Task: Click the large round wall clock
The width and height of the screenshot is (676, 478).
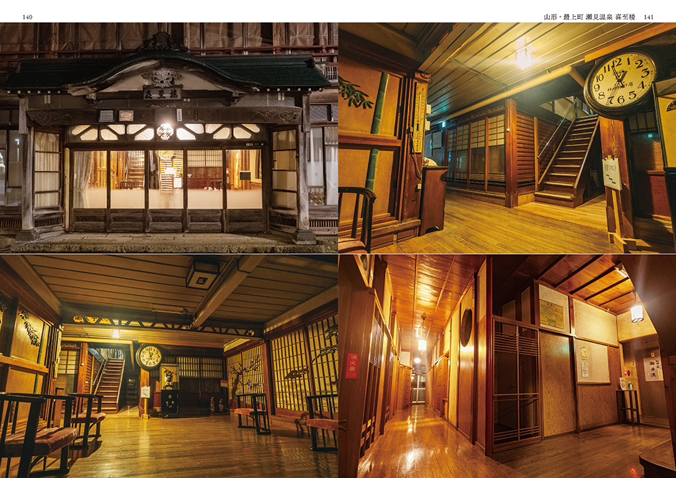Action: click(621, 81)
